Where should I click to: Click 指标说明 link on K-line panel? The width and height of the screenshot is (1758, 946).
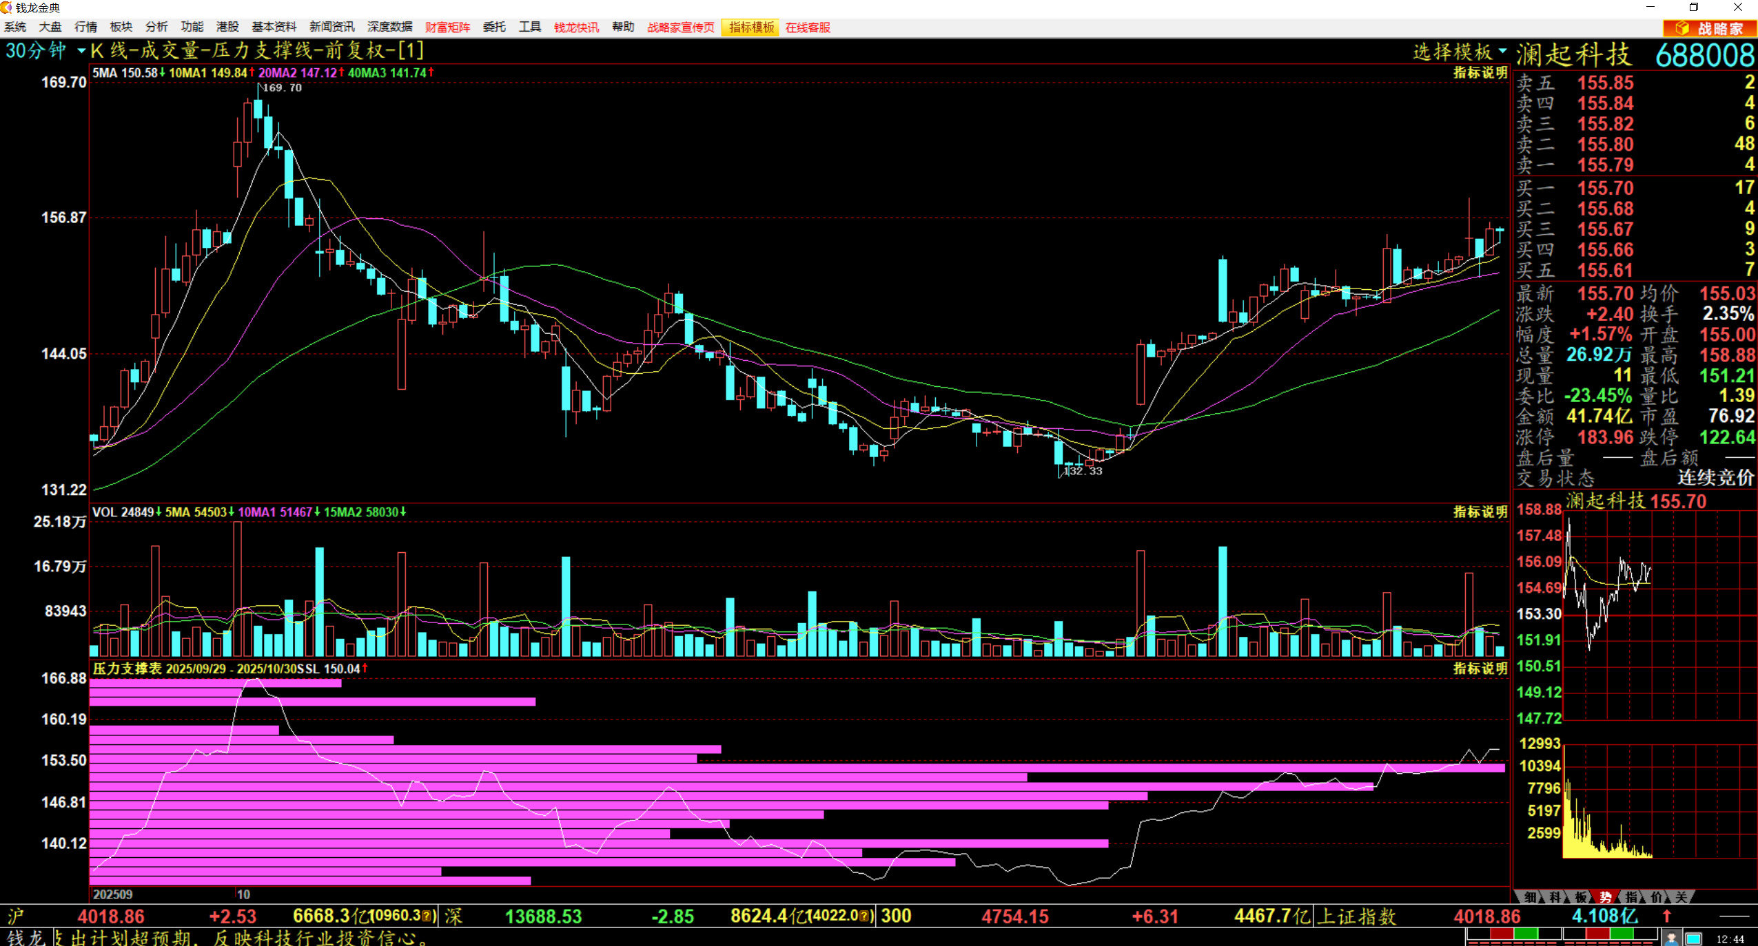pos(1480,73)
